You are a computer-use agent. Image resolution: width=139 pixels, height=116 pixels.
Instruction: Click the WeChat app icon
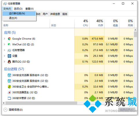(9, 44)
